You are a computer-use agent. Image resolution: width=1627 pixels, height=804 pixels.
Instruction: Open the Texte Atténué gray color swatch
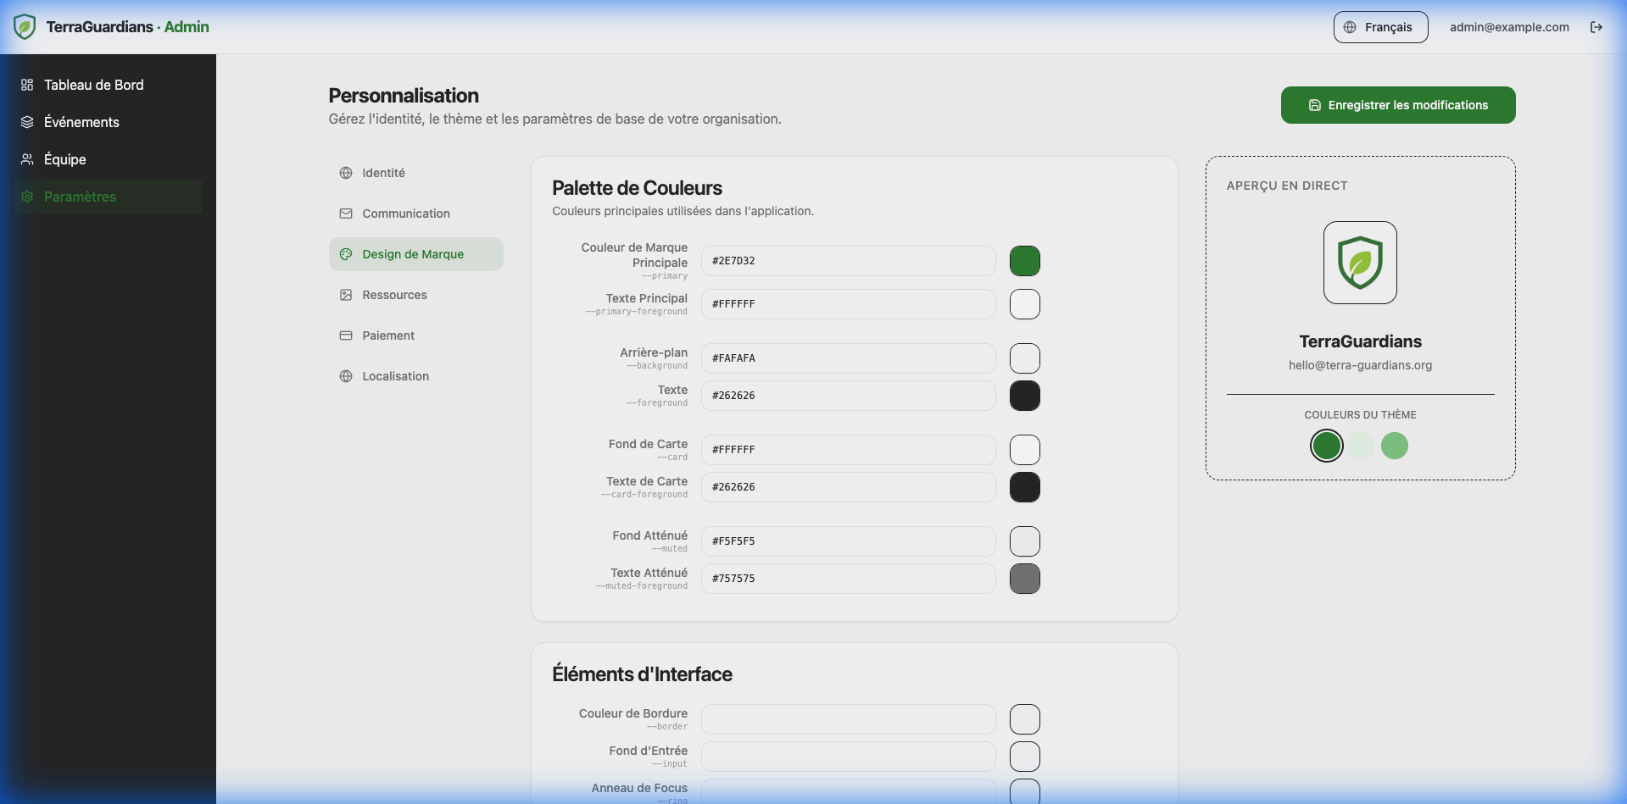point(1024,579)
